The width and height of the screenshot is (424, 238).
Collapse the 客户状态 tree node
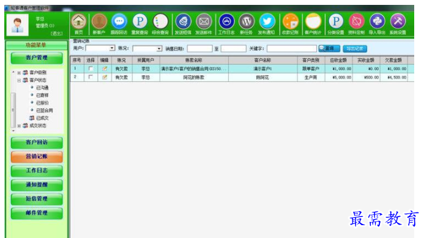[19, 80]
